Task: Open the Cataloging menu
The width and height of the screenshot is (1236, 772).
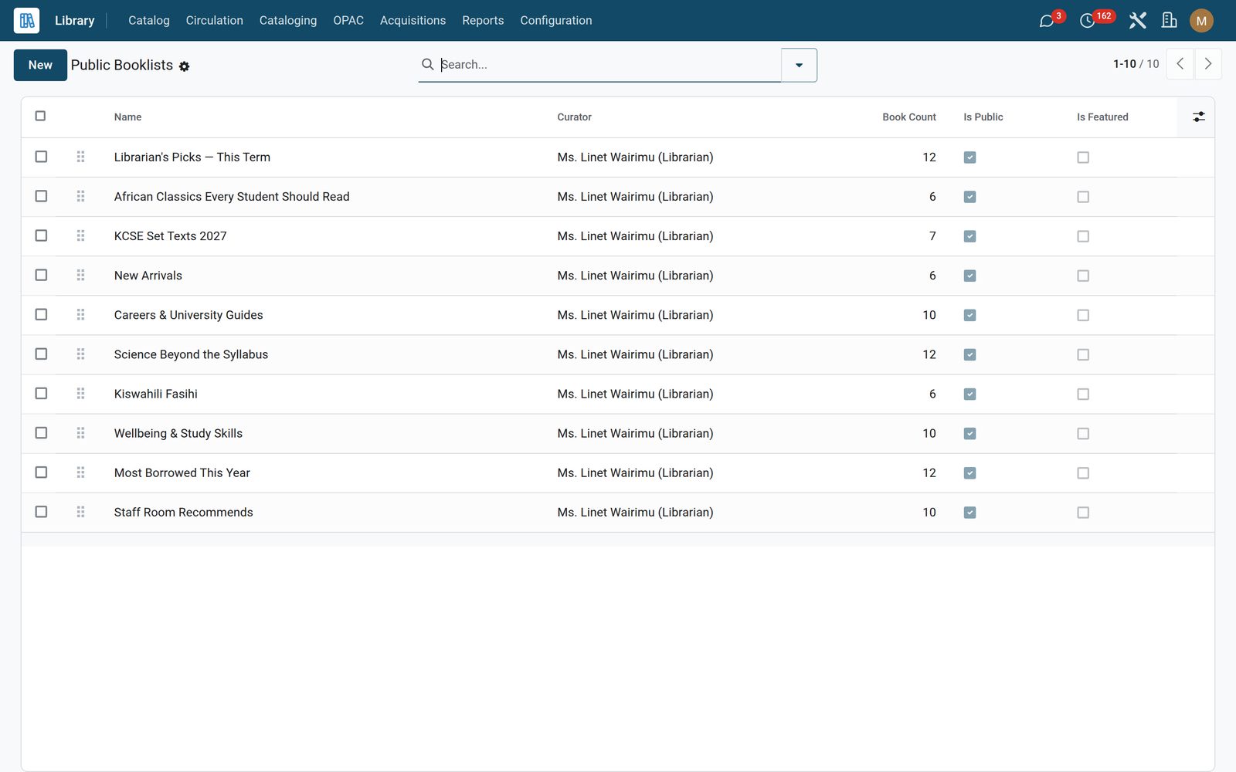Action: (288, 21)
